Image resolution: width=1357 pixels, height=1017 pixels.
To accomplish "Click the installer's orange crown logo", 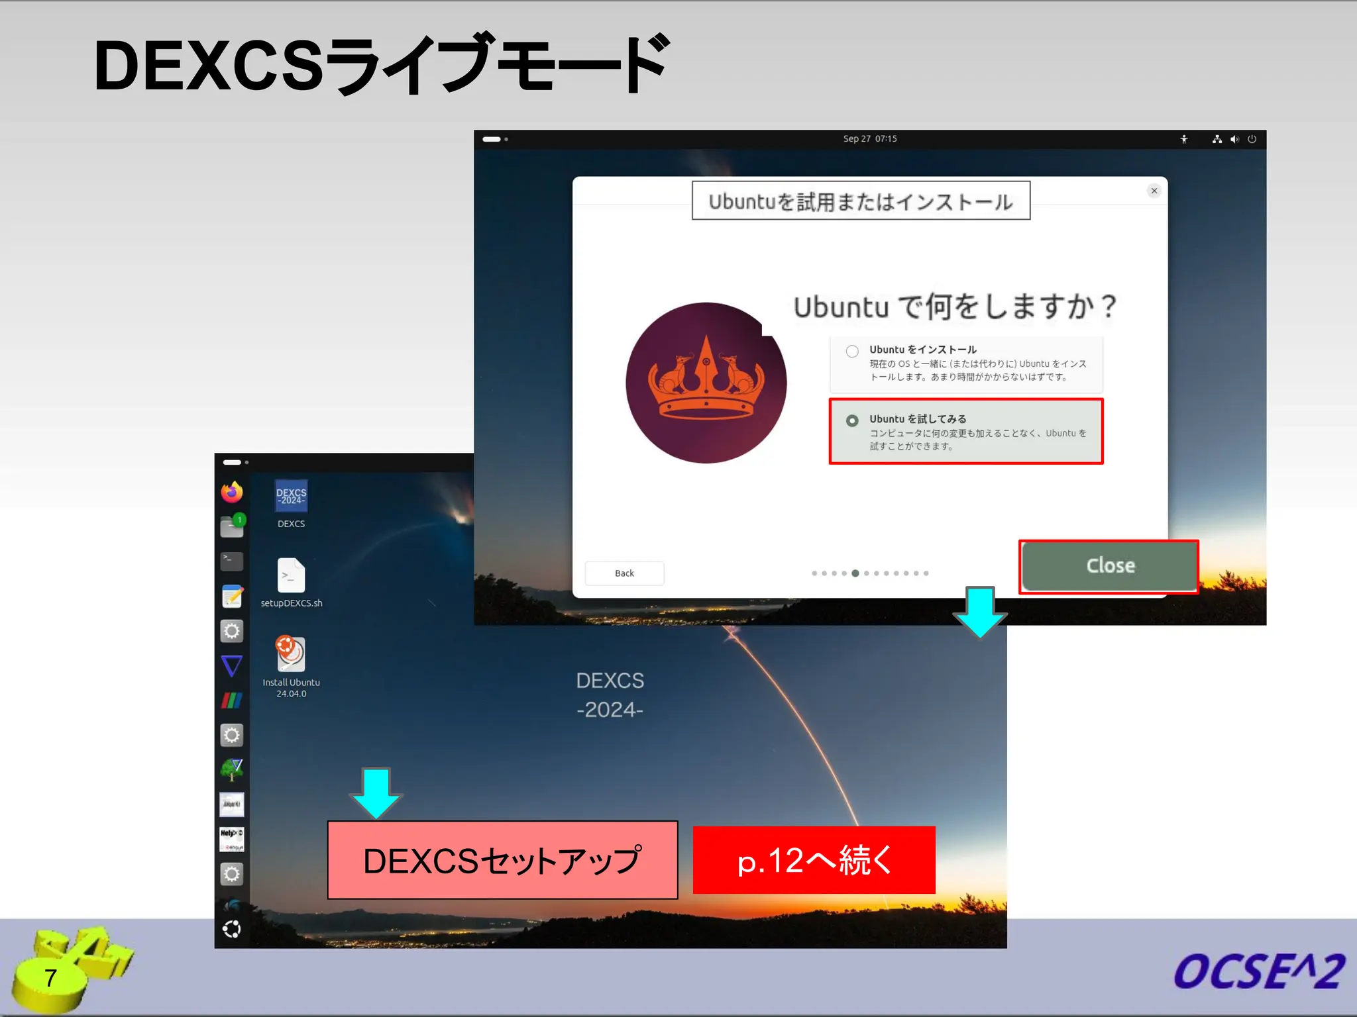I will [x=706, y=383].
